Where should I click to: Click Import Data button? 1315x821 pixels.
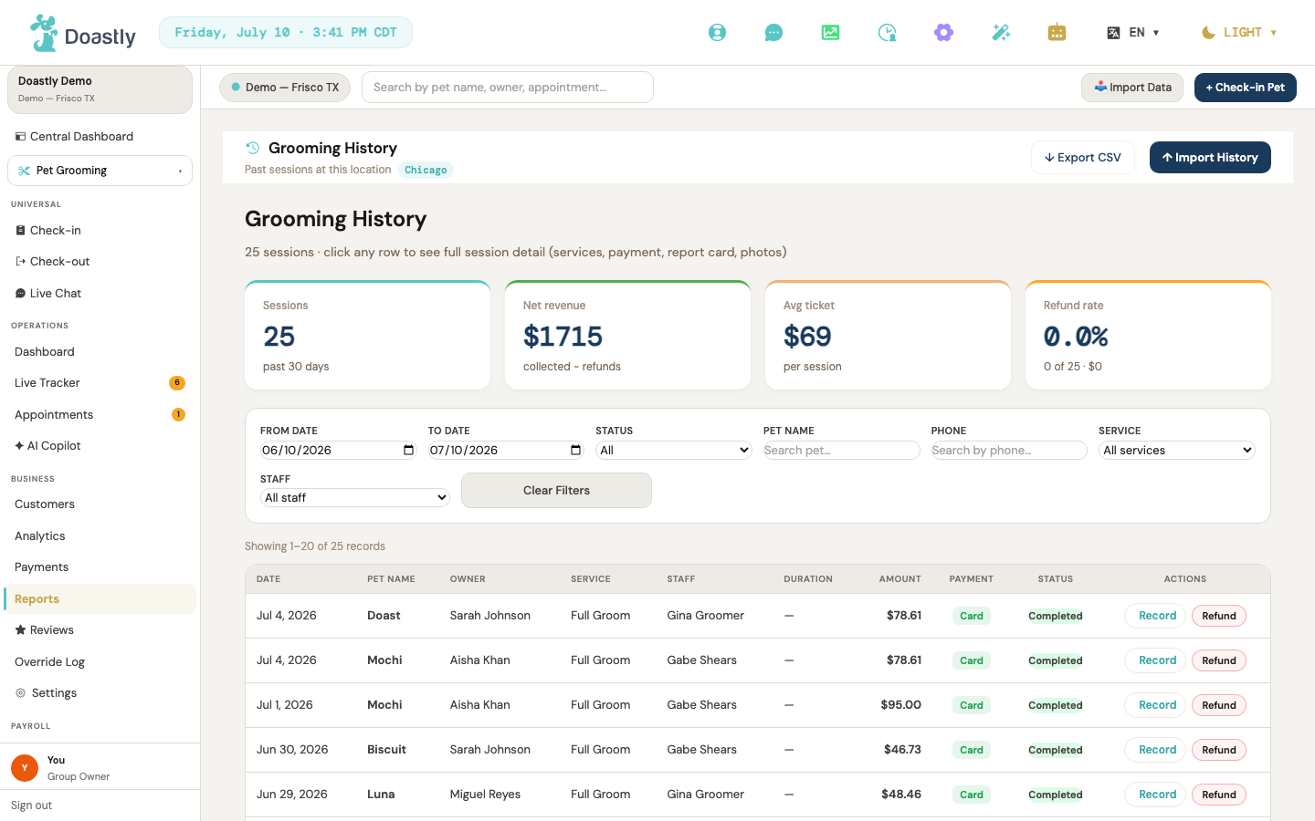point(1132,88)
